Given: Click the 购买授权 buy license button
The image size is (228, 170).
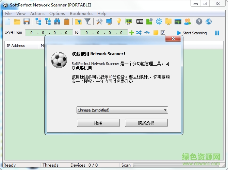Looking at the screenshot, I should [x=146, y=123].
